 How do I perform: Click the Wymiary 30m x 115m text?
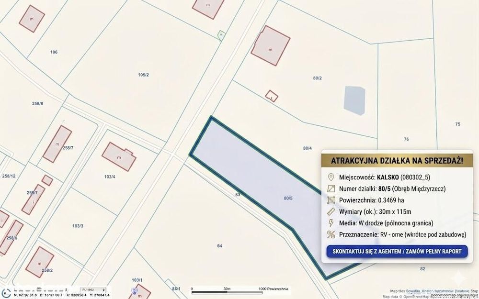pyautogui.click(x=375, y=212)
